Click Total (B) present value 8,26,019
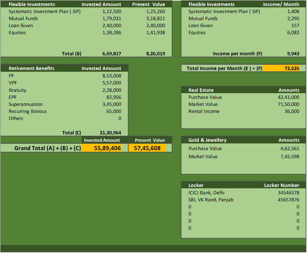 [x=156, y=54]
